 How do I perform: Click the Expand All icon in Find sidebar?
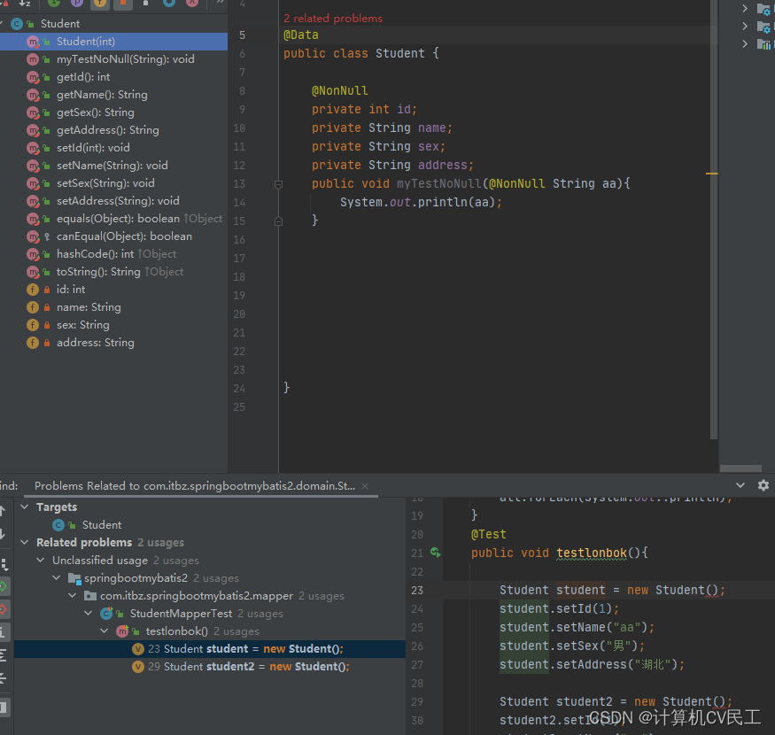[4, 655]
